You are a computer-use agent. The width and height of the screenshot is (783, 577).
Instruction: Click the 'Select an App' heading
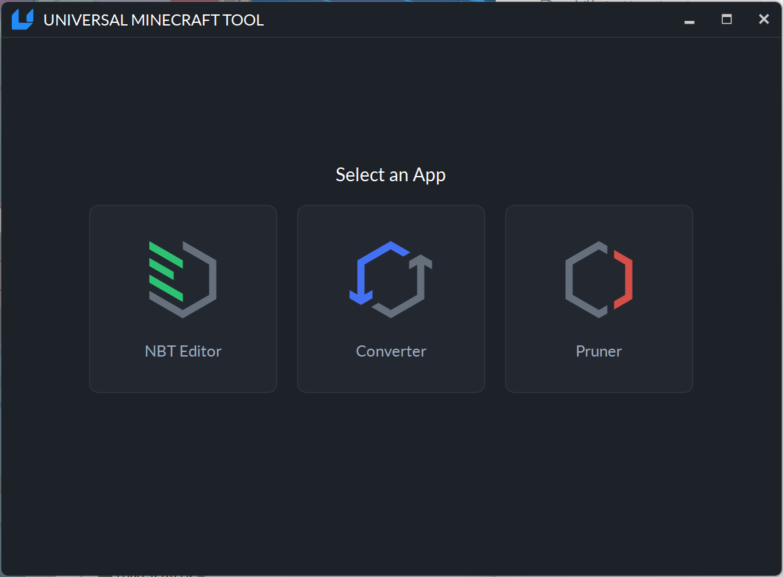(x=391, y=175)
